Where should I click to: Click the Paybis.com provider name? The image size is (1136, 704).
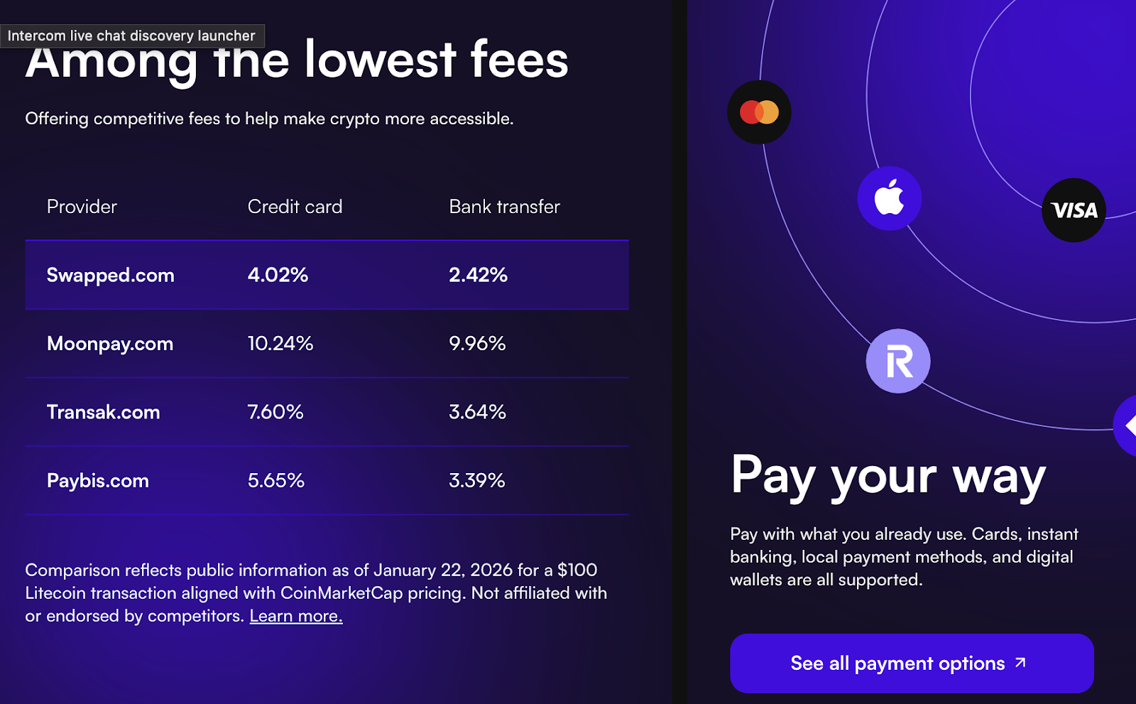(98, 481)
